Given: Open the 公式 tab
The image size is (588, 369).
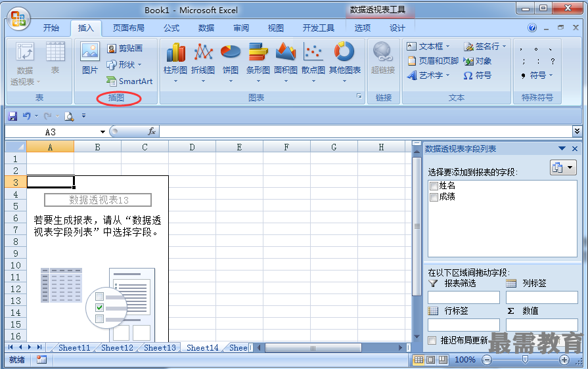Looking at the screenshot, I should pos(171,28).
